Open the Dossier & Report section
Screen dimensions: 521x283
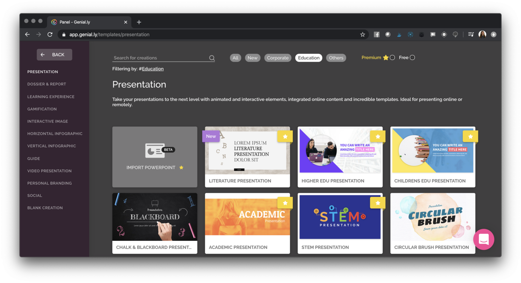point(46,84)
